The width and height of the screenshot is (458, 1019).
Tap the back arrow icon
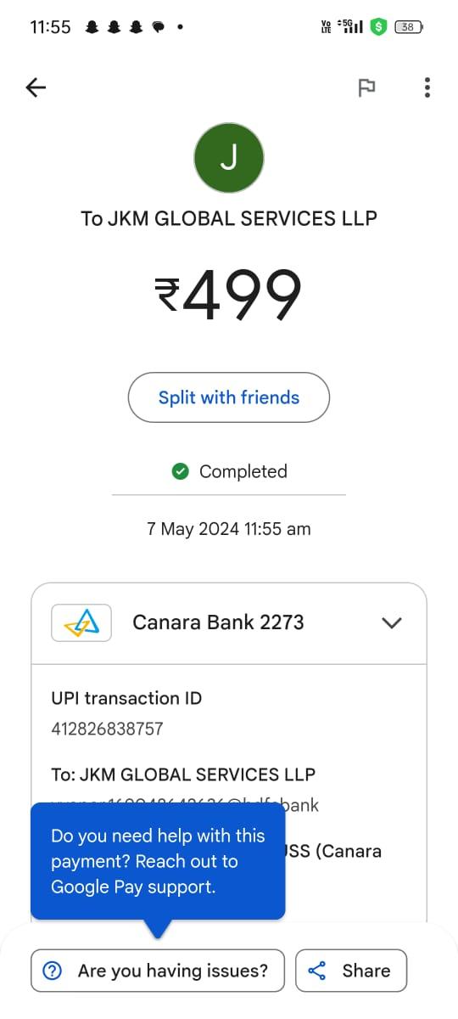[36, 87]
